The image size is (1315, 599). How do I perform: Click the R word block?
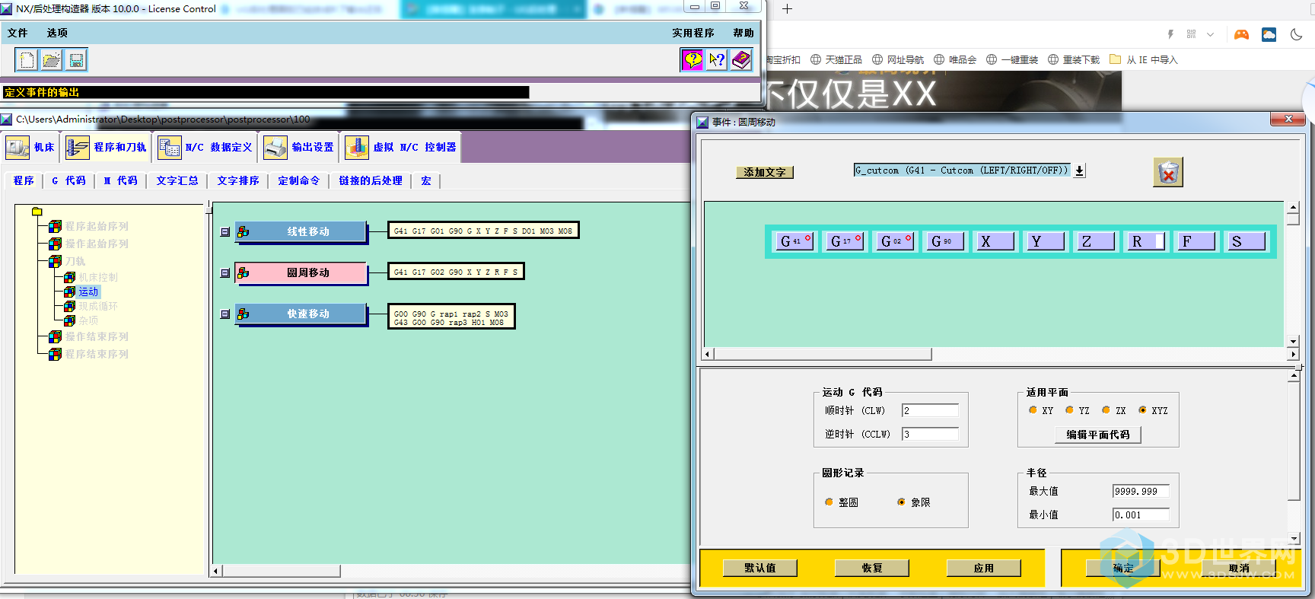[x=1146, y=241]
